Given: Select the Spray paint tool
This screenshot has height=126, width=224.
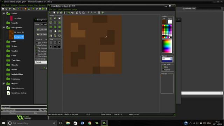Looking at the screenshot, I should (x=55, y=18).
